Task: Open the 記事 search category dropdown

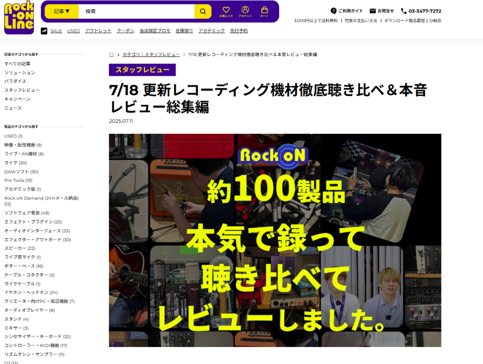Action: coord(62,11)
